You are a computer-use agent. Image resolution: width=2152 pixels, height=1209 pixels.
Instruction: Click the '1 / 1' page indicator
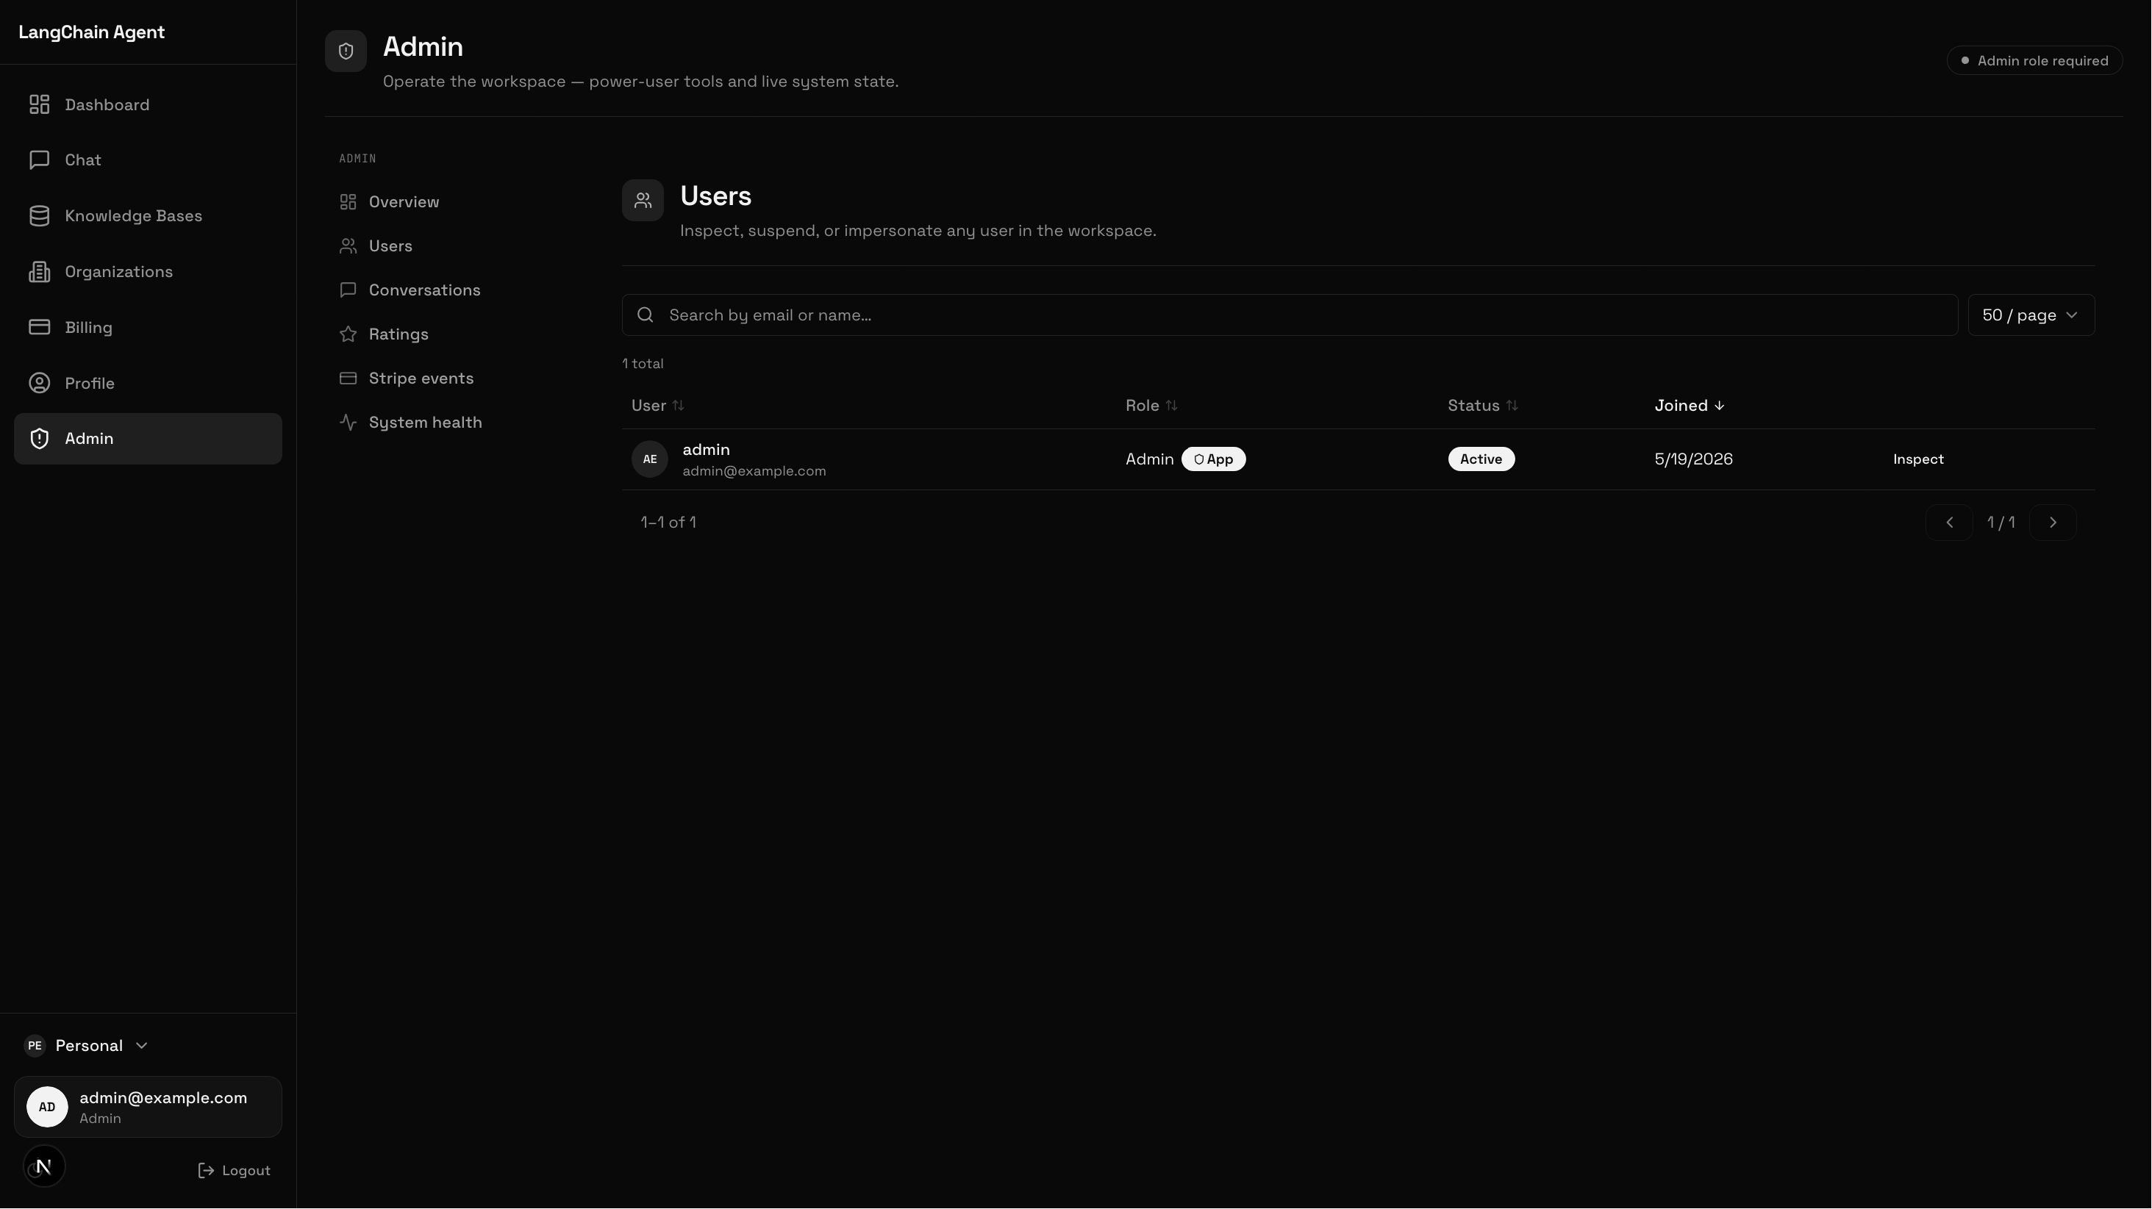[x=2001, y=523]
